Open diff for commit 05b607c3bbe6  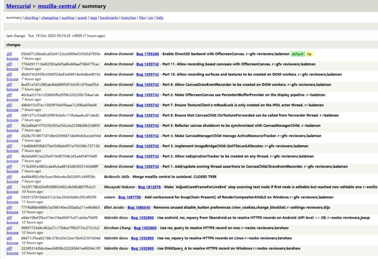[9, 54]
